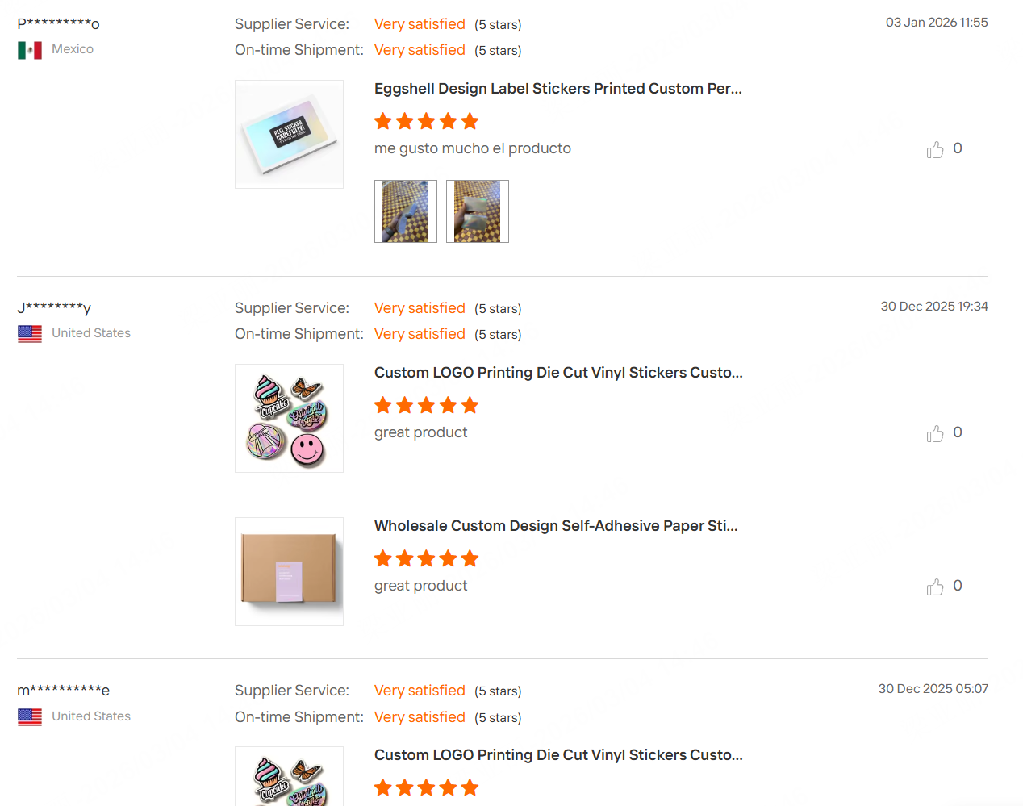Open cardboard box Self-Adhesive Paper product image

(289, 572)
